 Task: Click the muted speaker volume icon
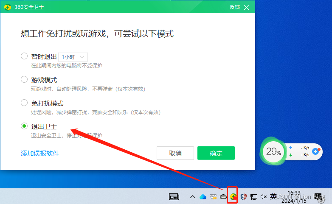pos(263,197)
